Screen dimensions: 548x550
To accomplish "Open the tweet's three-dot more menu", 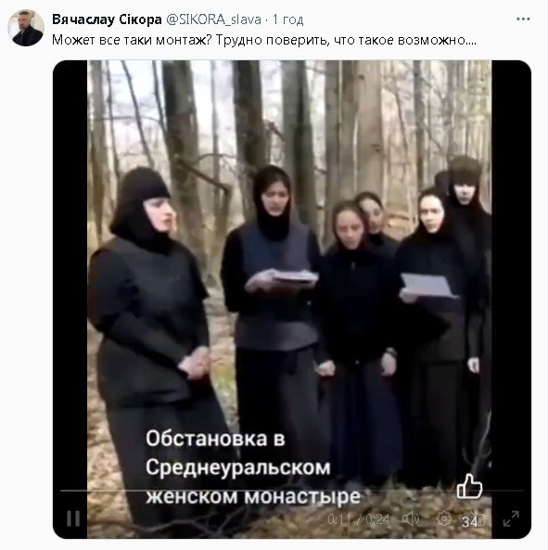I will tap(523, 19).
